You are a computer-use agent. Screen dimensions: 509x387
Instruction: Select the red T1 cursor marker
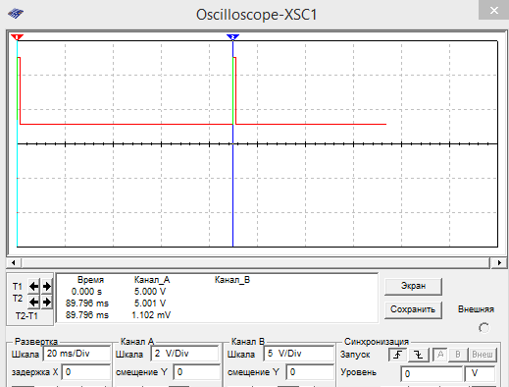point(17,37)
